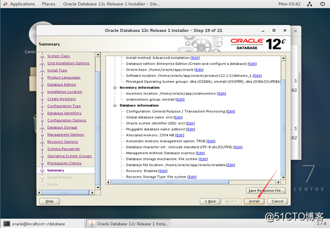Edit the Database character set
The image size is (330, 228).
point(238,147)
